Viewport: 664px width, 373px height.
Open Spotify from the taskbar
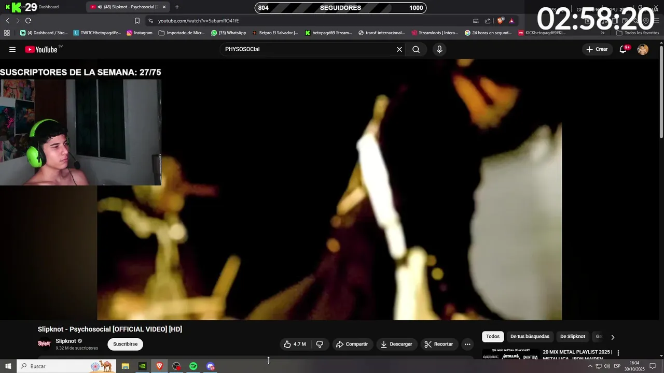193,366
